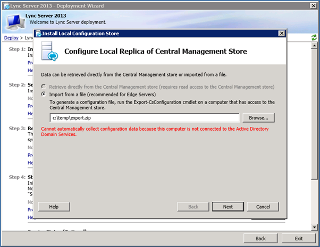This screenshot has height=247, width=320.
Task: Click the Deployment Wizard title bar icon
Action: (x=6, y=5)
